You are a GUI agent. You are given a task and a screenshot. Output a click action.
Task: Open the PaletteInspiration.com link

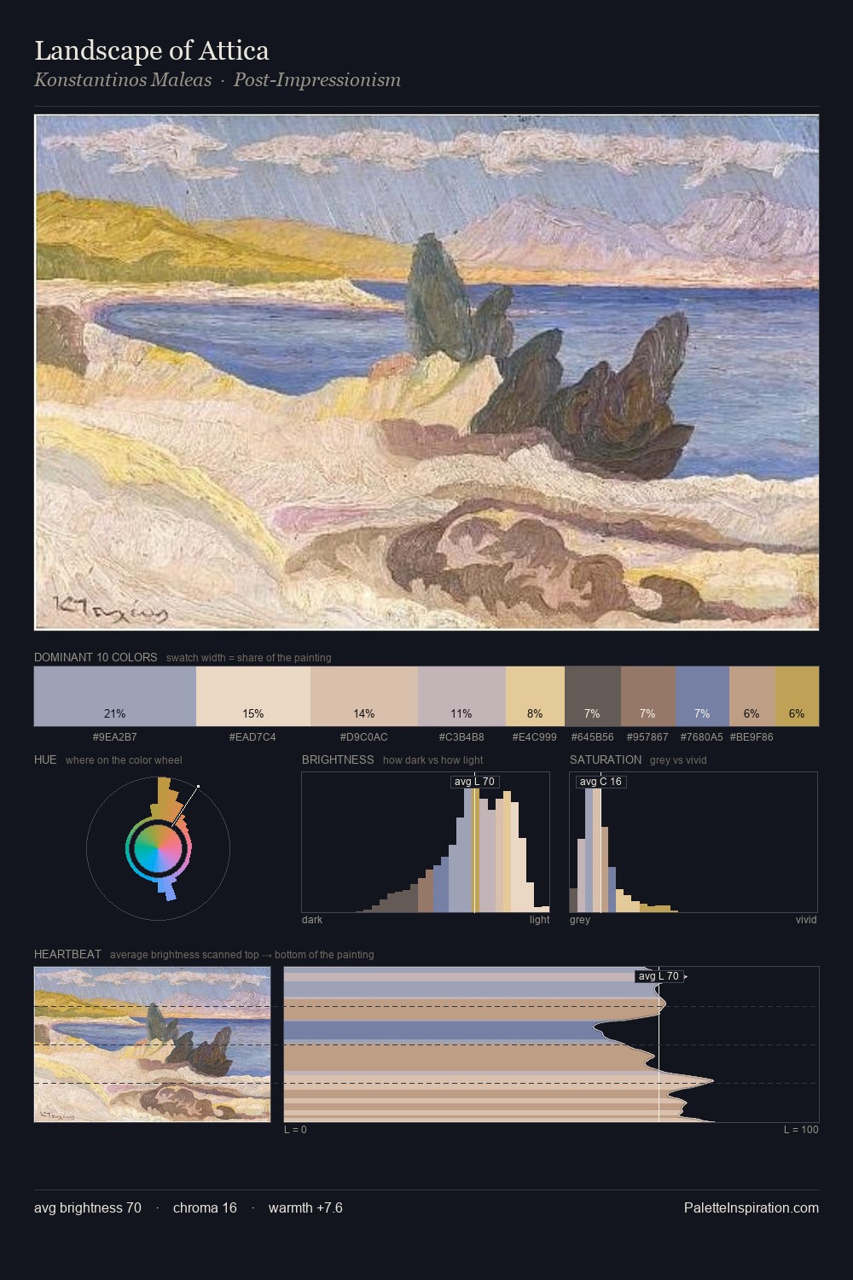[x=751, y=1207]
